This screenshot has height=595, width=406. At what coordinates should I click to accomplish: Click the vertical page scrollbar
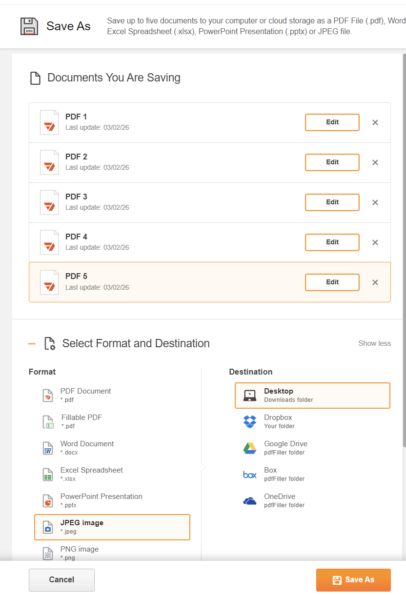coord(404,251)
